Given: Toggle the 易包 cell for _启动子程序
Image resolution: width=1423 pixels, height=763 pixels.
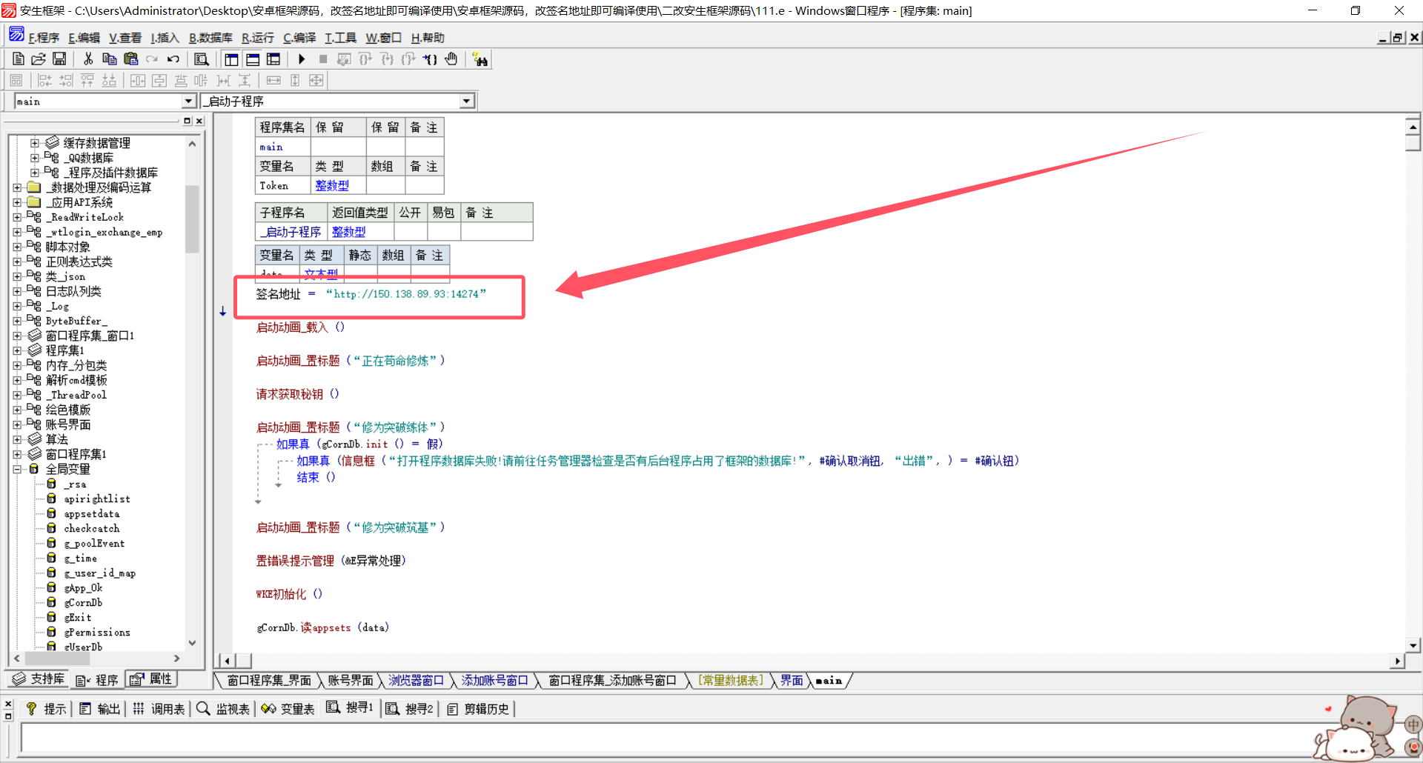Looking at the screenshot, I should click(x=443, y=232).
